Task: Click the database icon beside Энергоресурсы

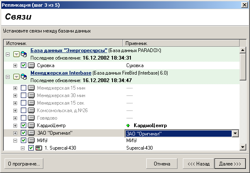Action: point(24,54)
